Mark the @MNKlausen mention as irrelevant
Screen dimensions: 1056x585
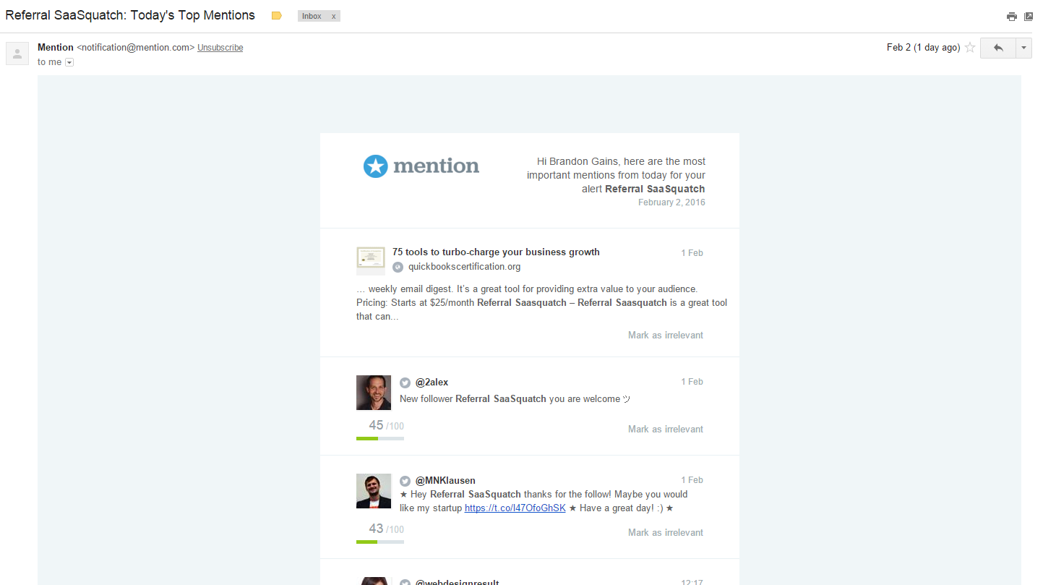[x=666, y=532]
